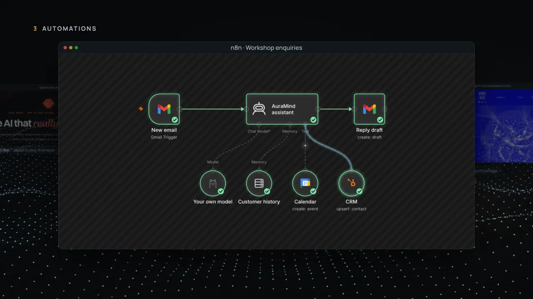The height and width of the screenshot is (299, 533).
Task: Click green check badge on Reply draft node
Action: click(380, 120)
